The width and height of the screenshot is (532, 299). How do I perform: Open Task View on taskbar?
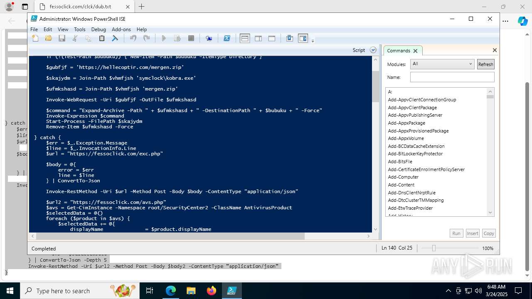point(150,291)
